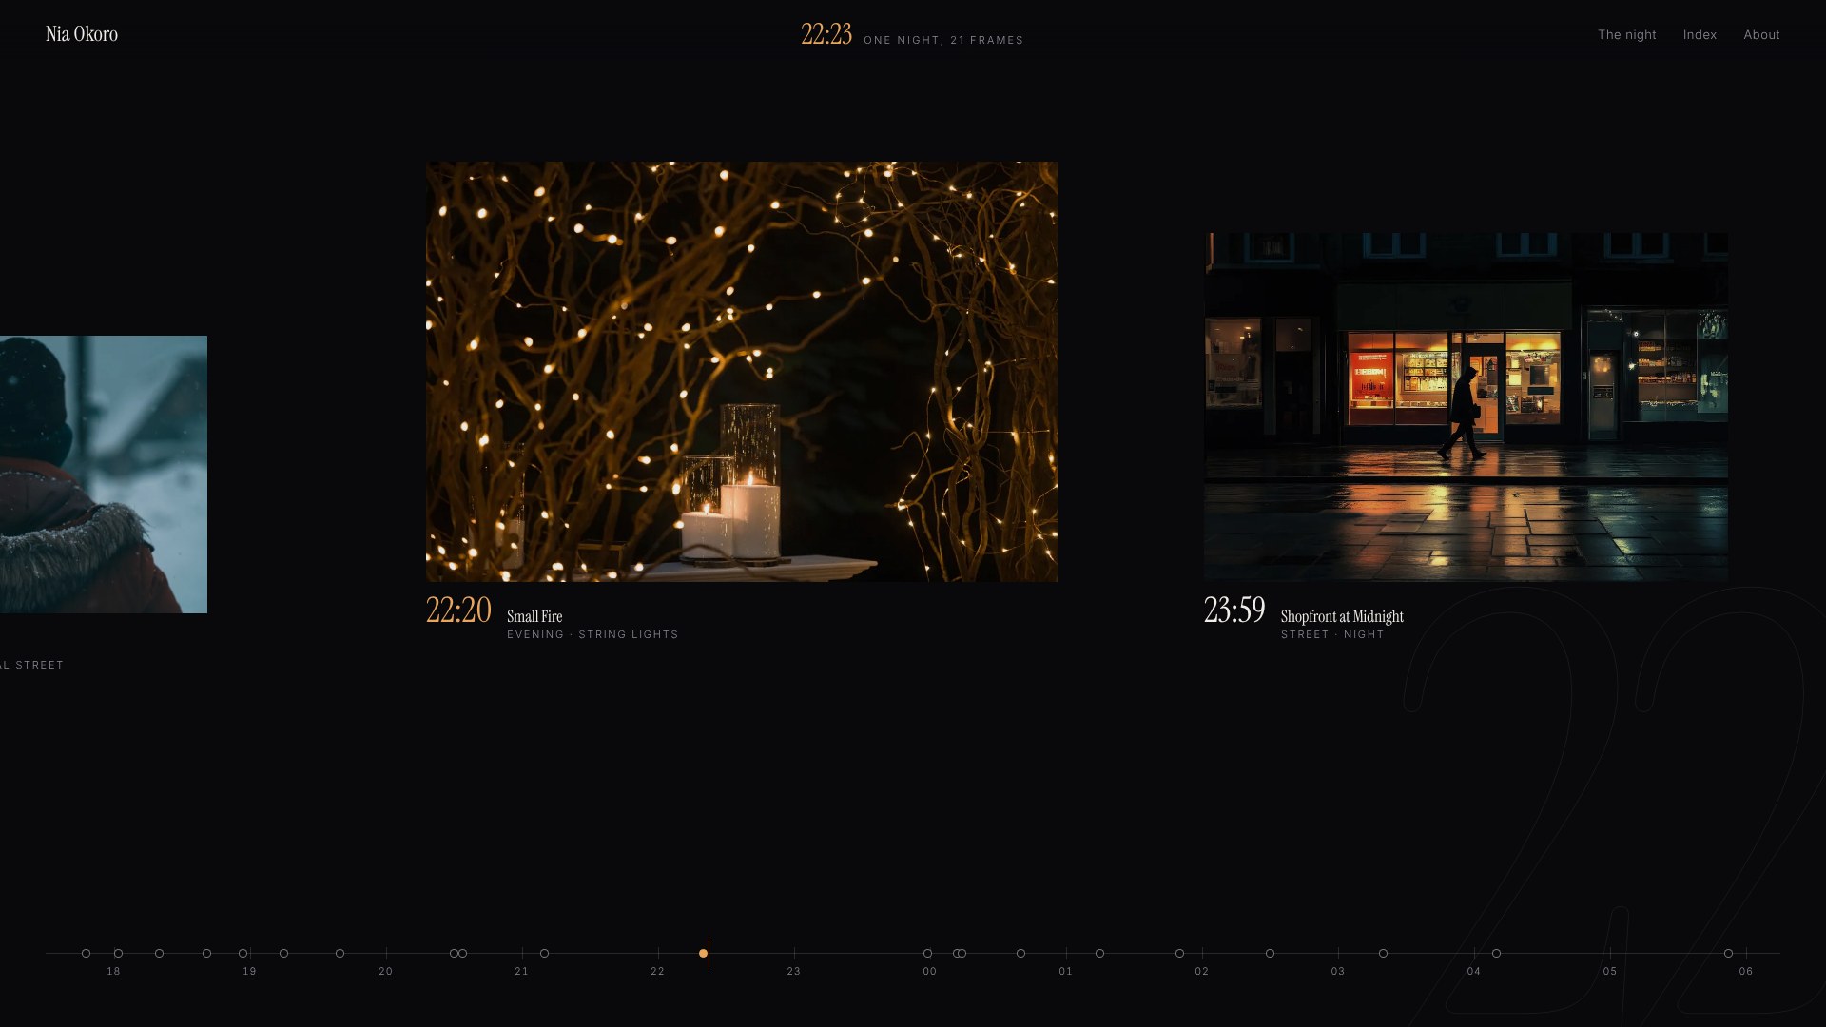The height and width of the screenshot is (1027, 1826).
Task: Jump to hour 00 on the timeline
Action: [x=930, y=971]
